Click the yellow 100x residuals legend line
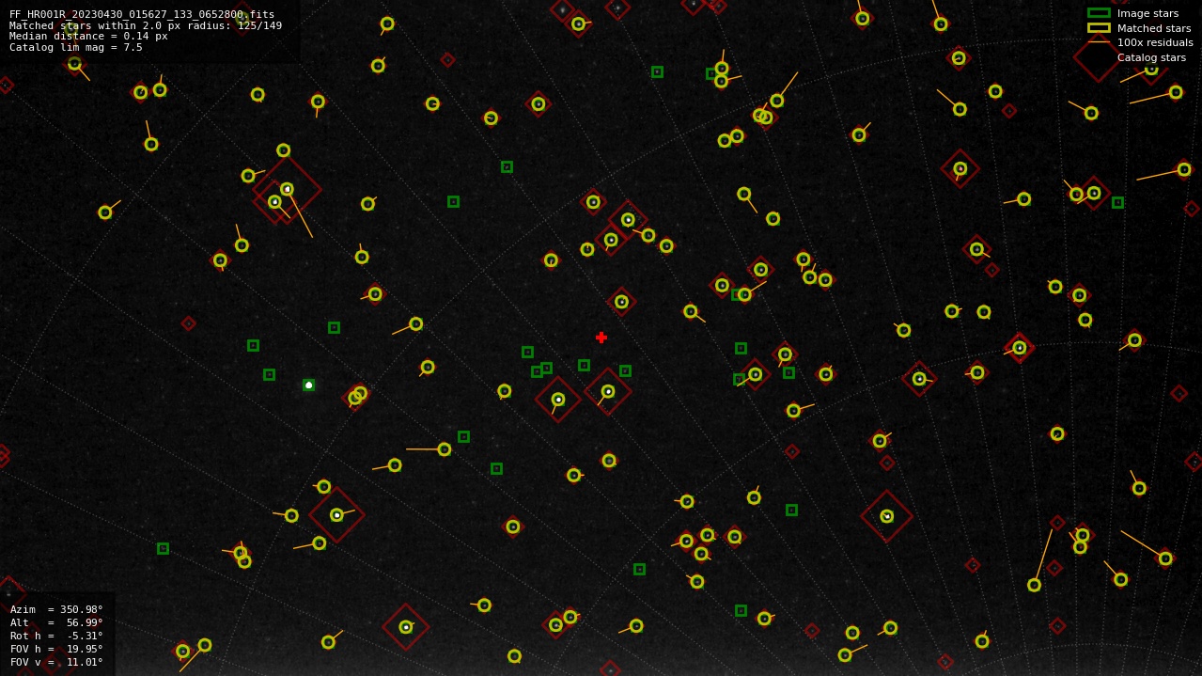Image resolution: width=1202 pixels, height=676 pixels. (1099, 42)
